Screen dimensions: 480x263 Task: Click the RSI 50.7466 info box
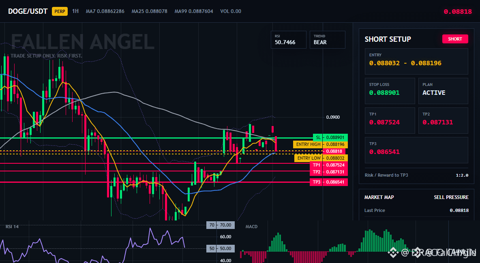tap(288, 39)
